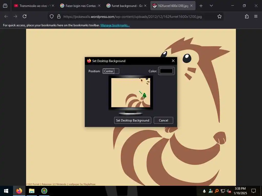Switch to the Fazer login nas Contas tab

tap(80, 6)
